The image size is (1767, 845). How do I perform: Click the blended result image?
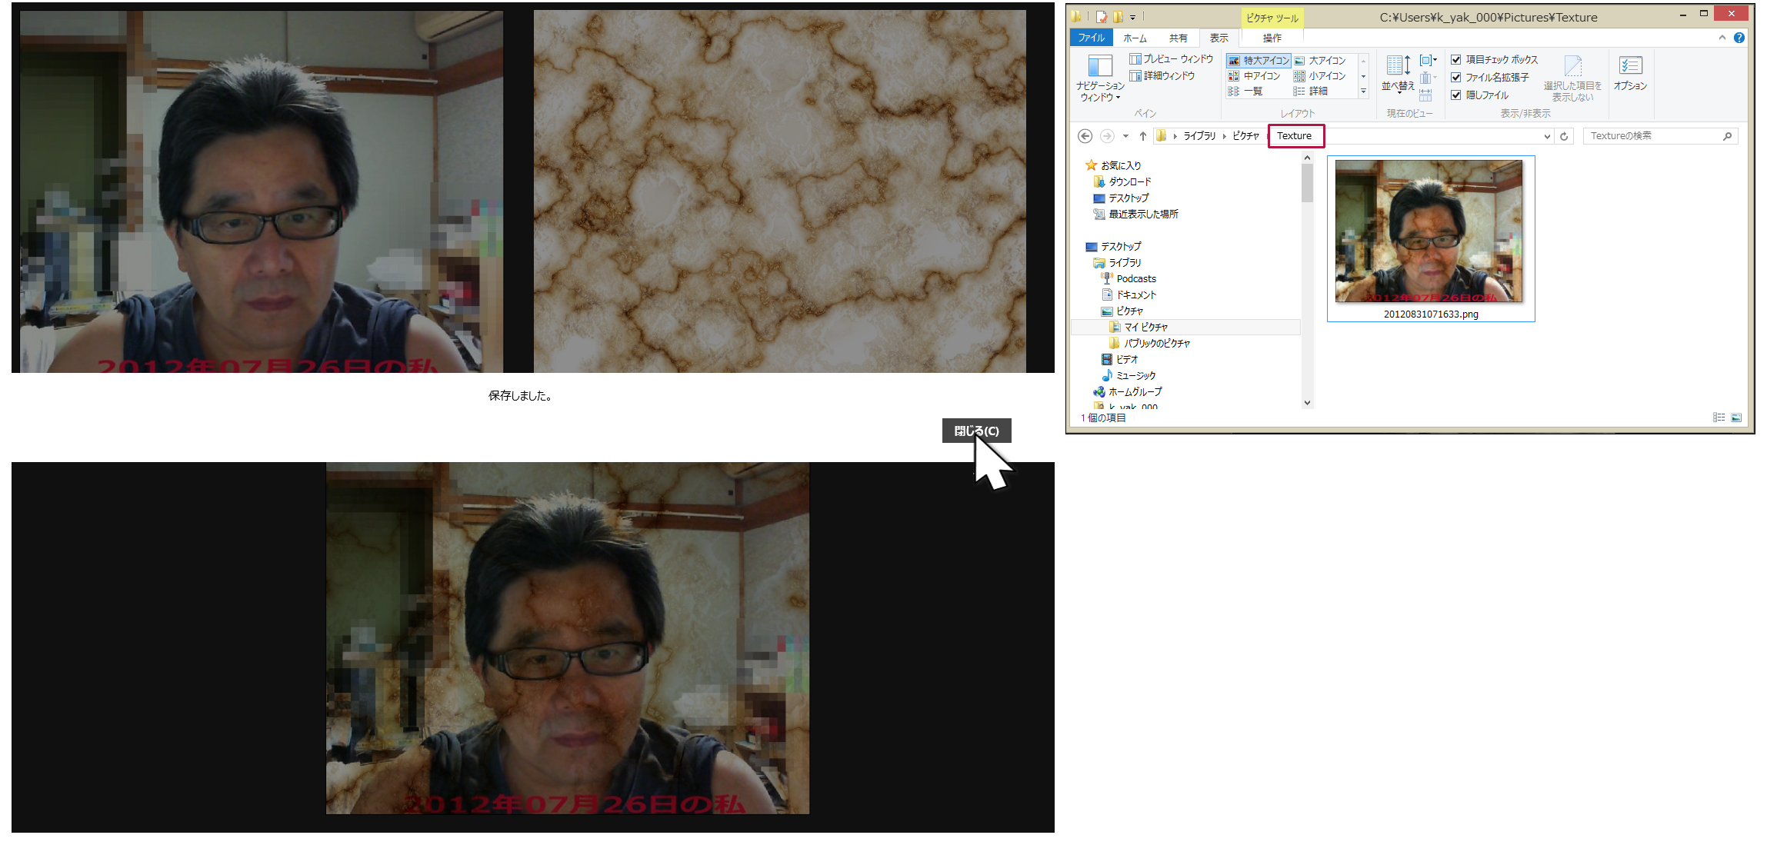pyautogui.click(x=568, y=638)
